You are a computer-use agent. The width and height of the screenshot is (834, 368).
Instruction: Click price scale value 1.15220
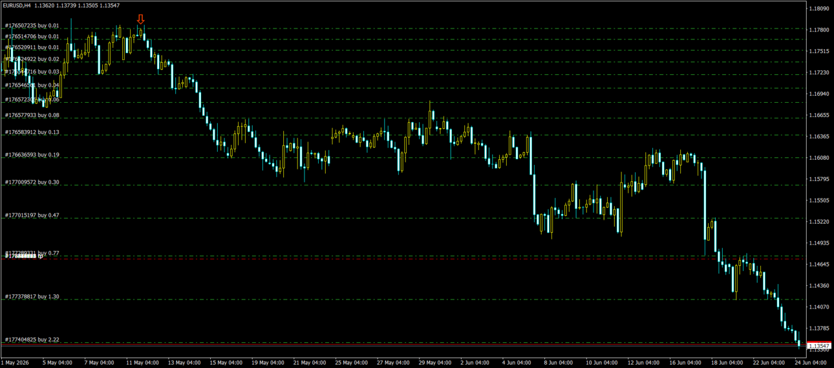(x=819, y=222)
